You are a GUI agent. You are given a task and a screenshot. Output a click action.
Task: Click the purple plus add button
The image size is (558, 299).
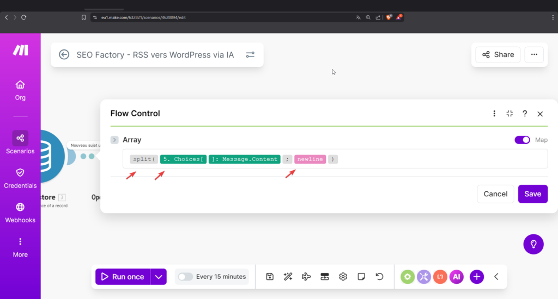pyautogui.click(x=477, y=277)
